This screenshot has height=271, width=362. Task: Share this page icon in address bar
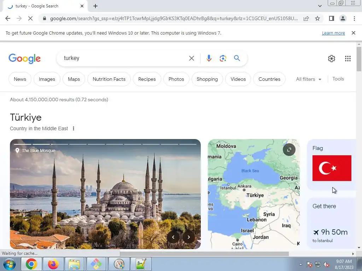pyautogui.click(x=306, y=18)
